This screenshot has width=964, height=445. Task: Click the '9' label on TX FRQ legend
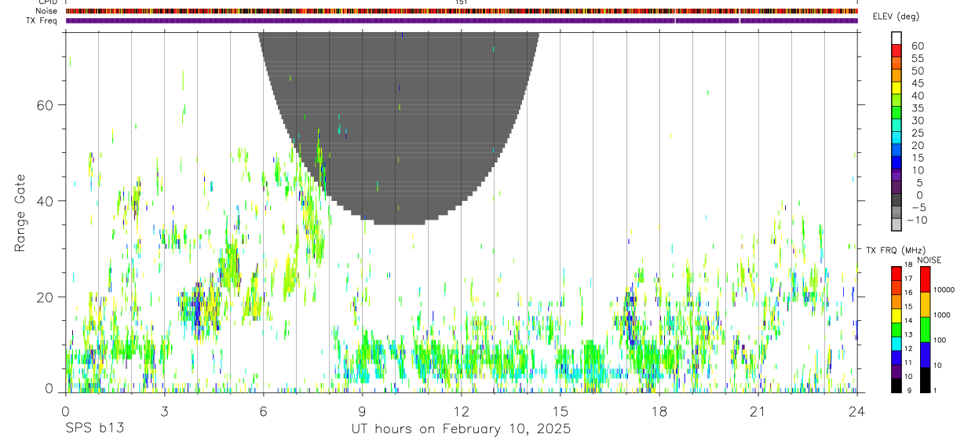click(x=908, y=392)
